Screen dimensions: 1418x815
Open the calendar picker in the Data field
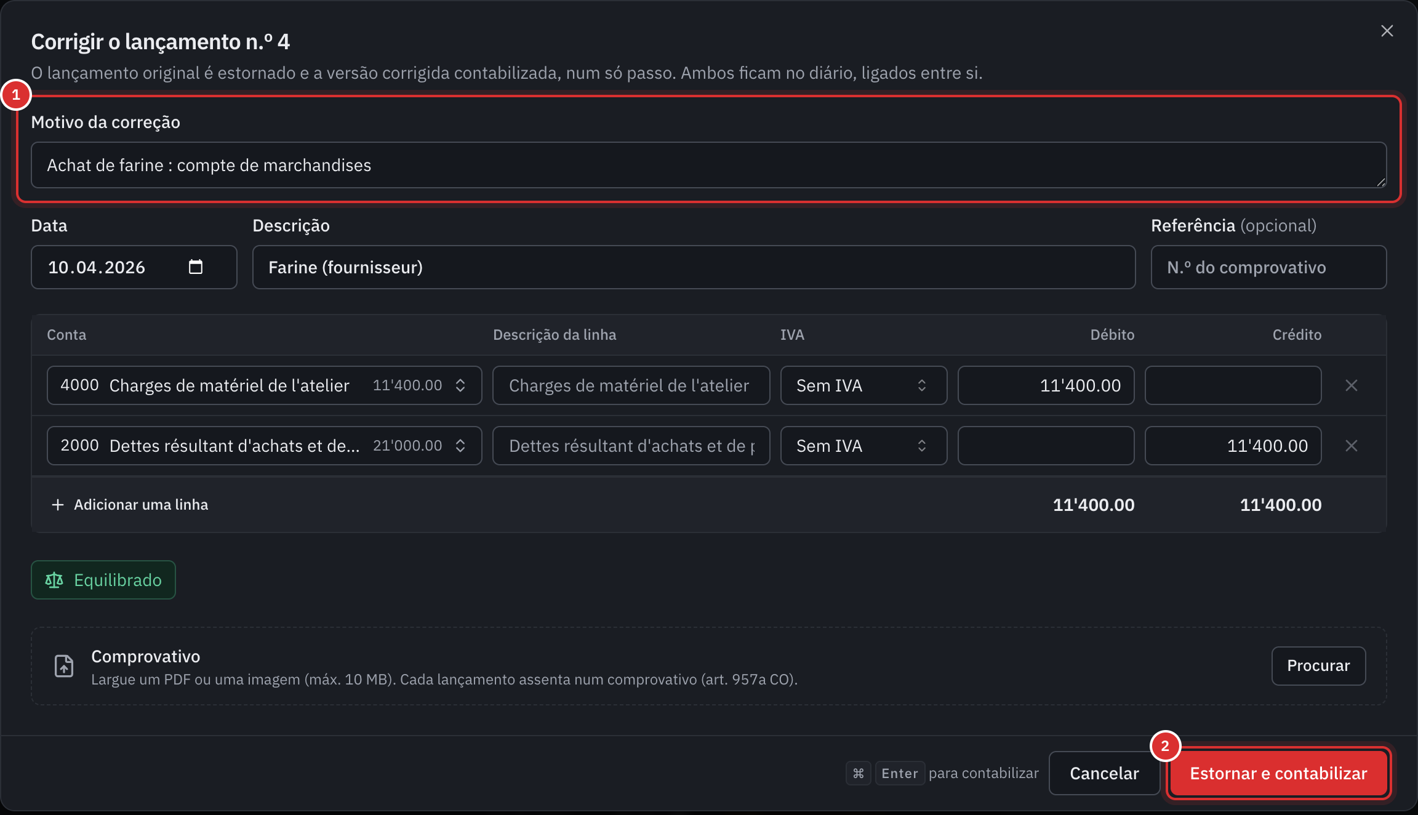tap(195, 267)
